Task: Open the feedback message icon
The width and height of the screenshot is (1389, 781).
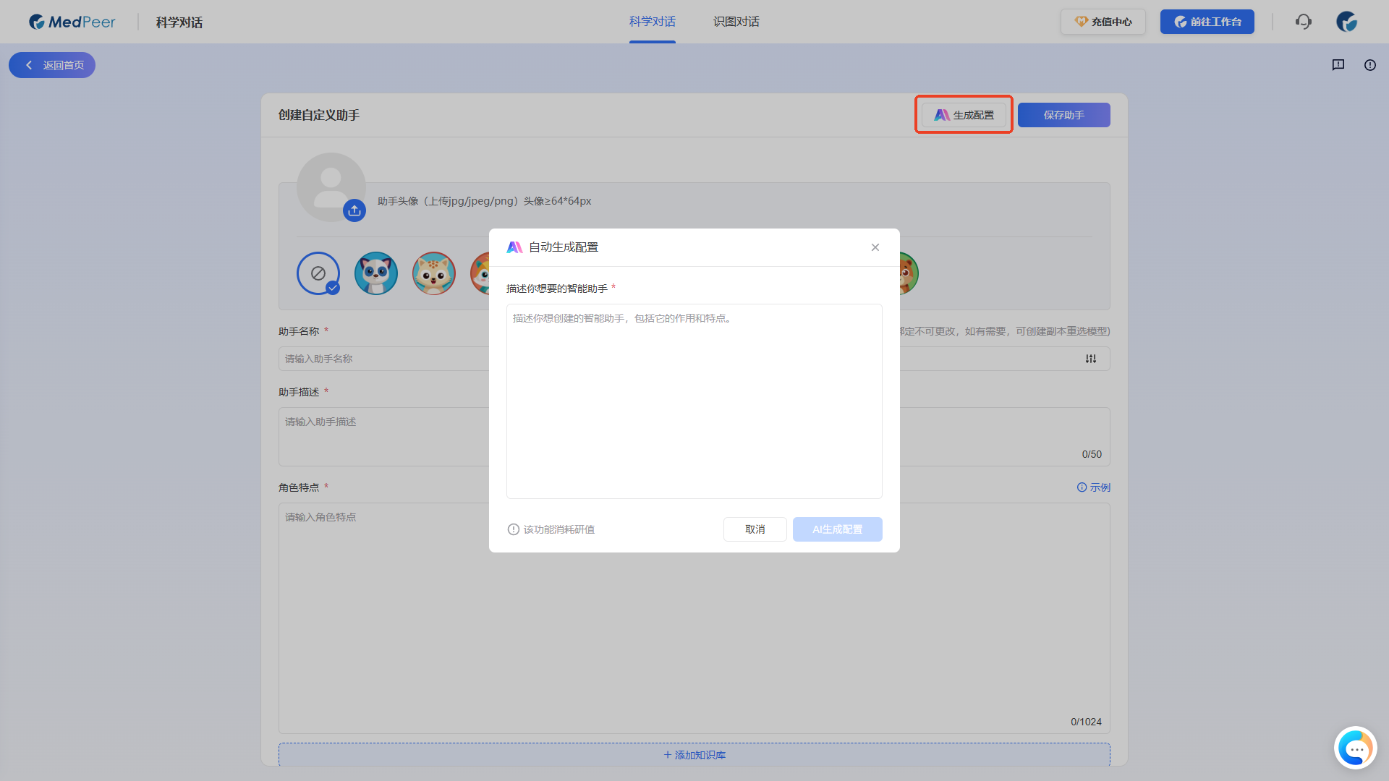Action: [x=1338, y=65]
